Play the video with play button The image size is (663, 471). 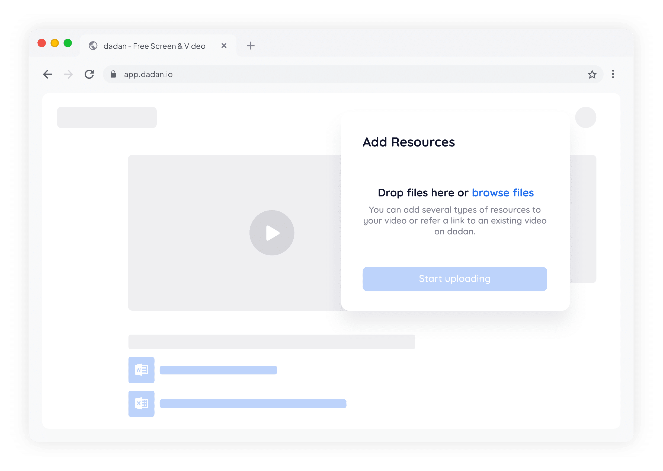click(x=272, y=233)
